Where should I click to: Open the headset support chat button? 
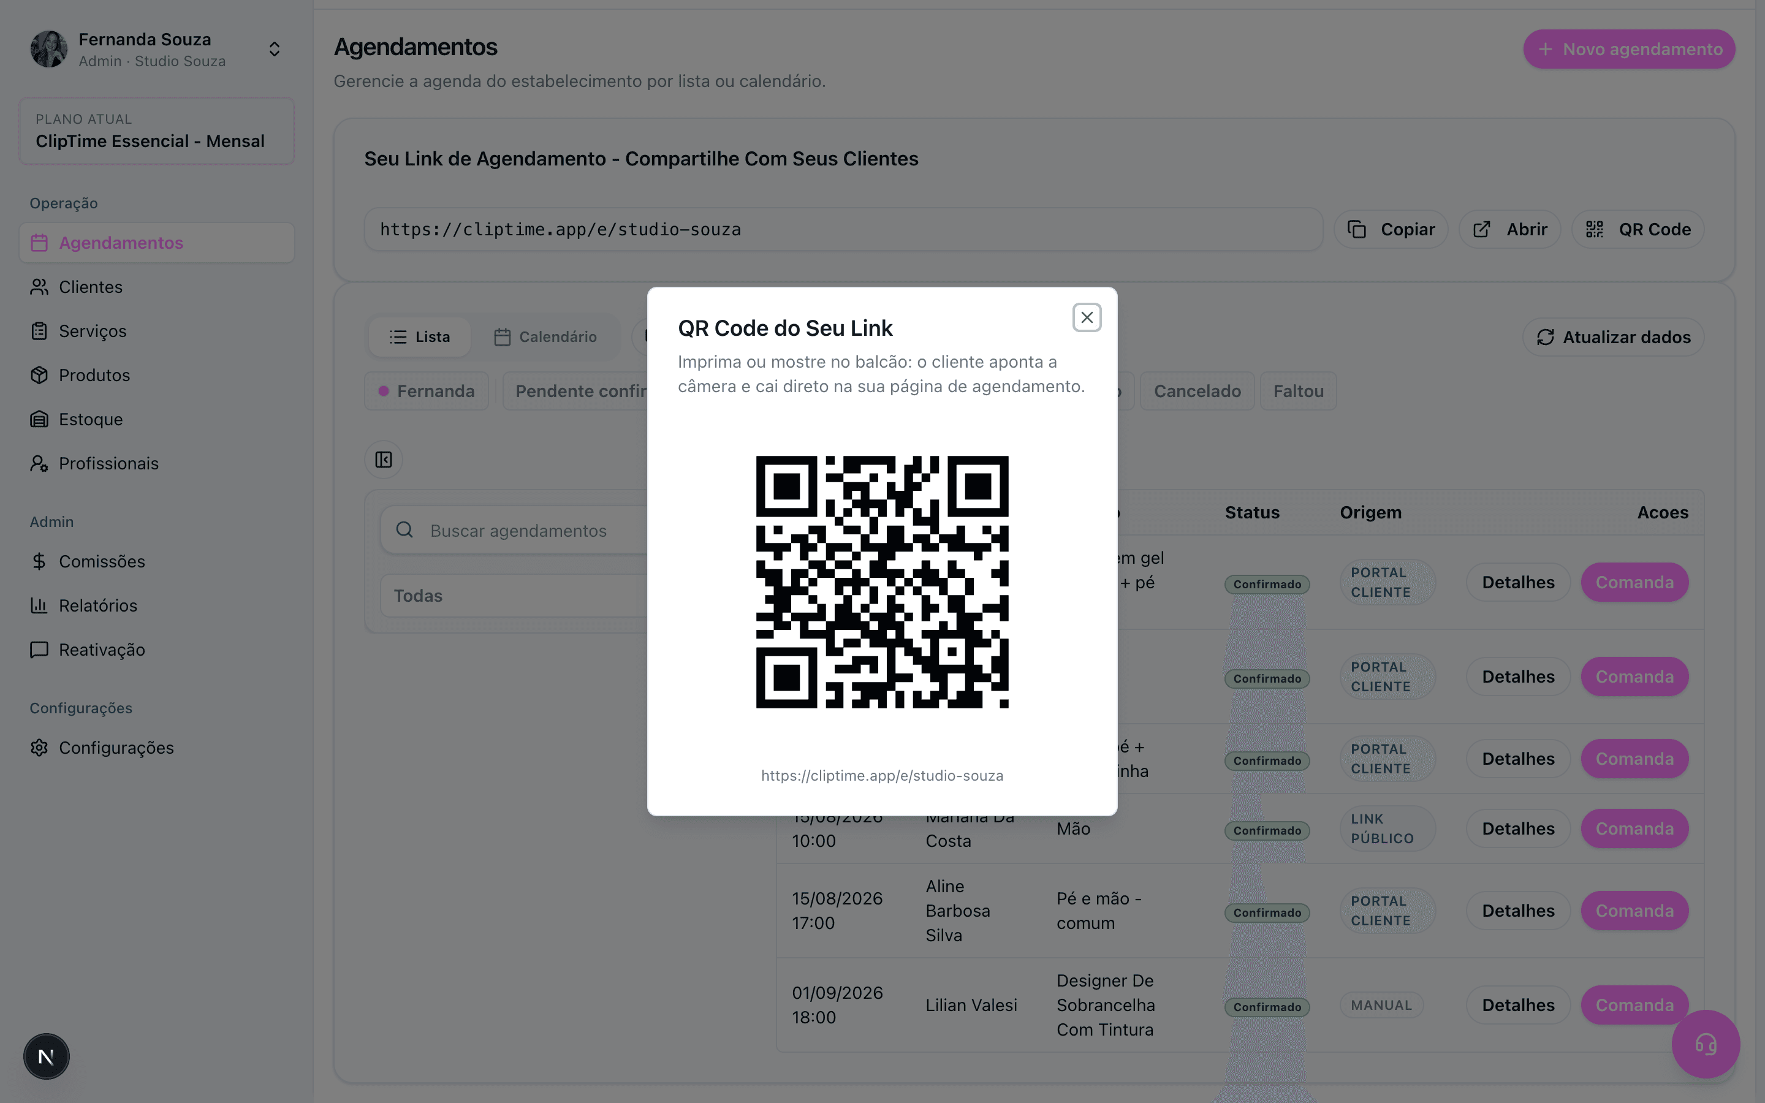tap(1706, 1044)
